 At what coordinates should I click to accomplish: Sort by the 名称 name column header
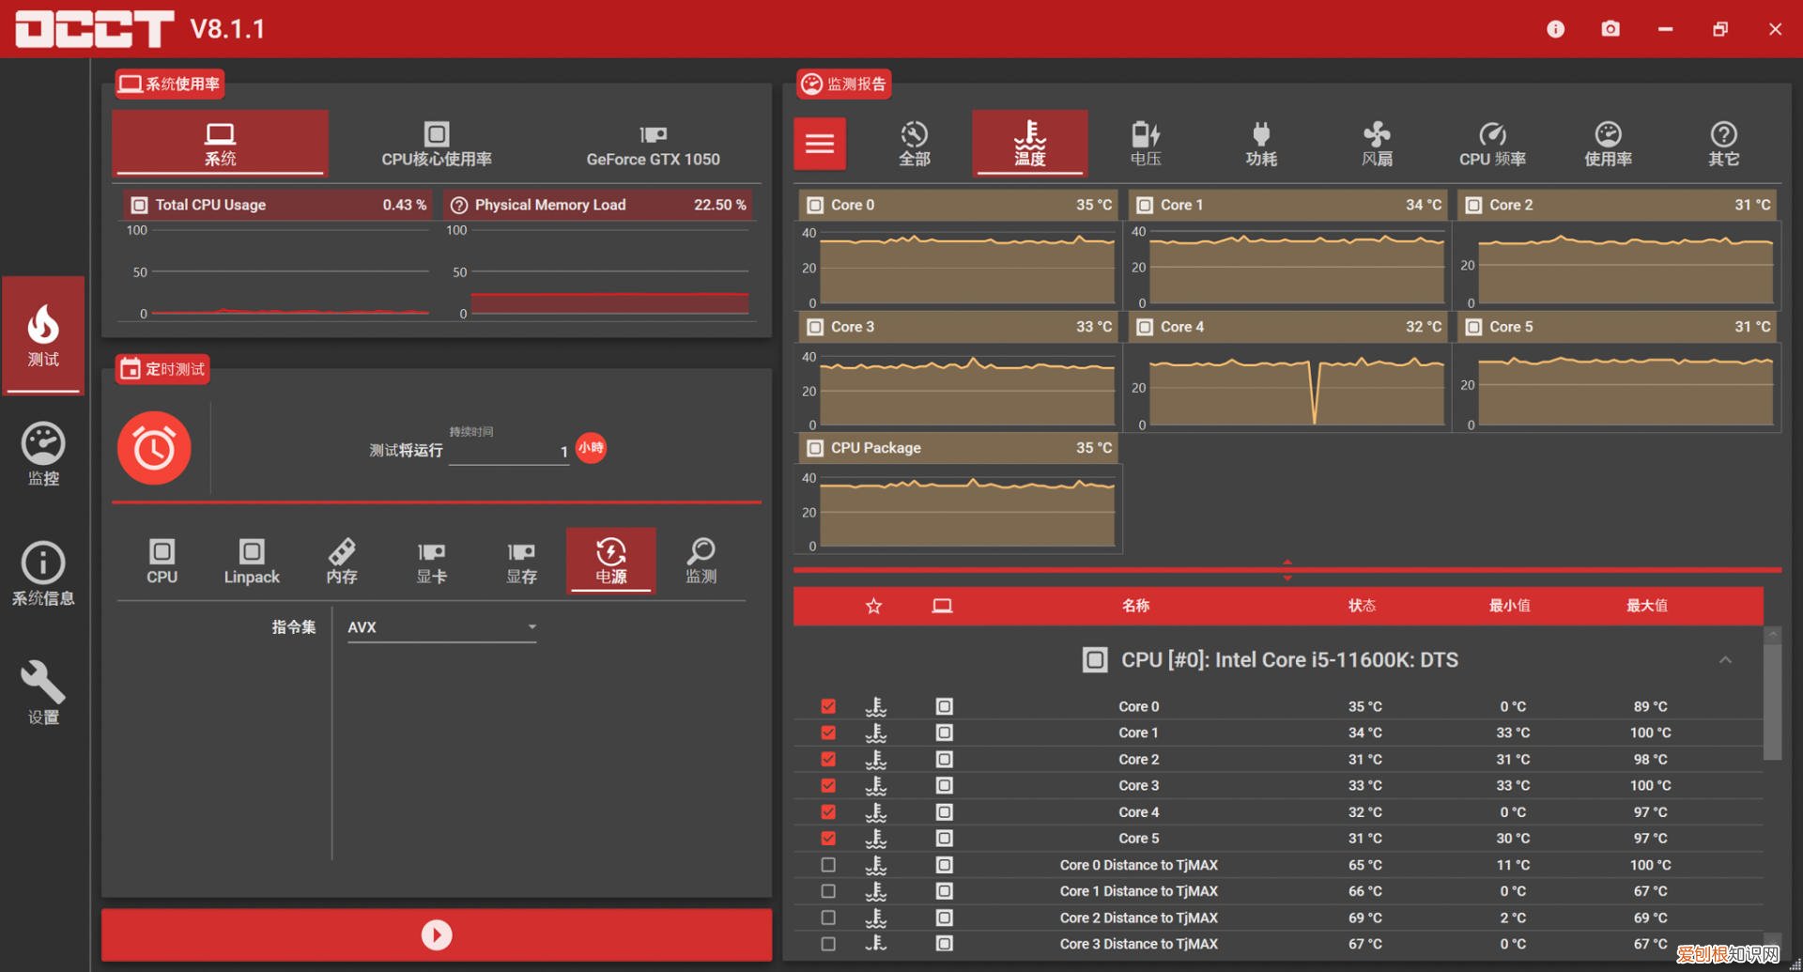tap(1135, 606)
